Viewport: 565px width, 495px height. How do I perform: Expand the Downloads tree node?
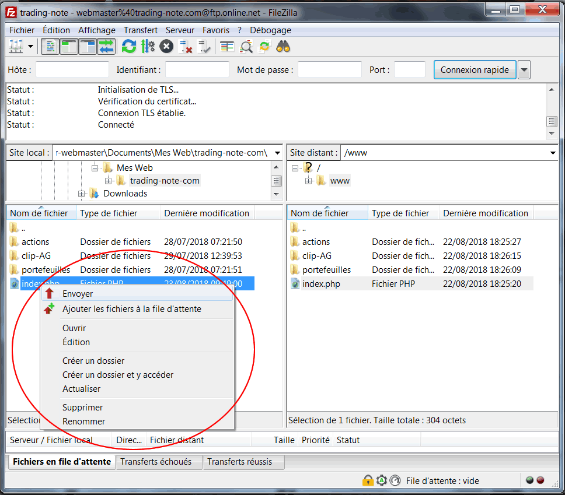pos(82,194)
